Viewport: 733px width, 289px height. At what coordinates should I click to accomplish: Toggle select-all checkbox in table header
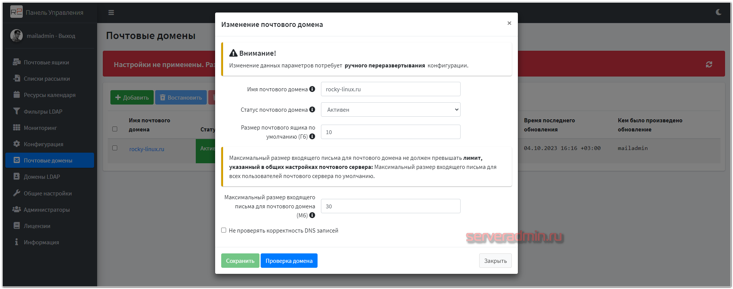[115, 129]
